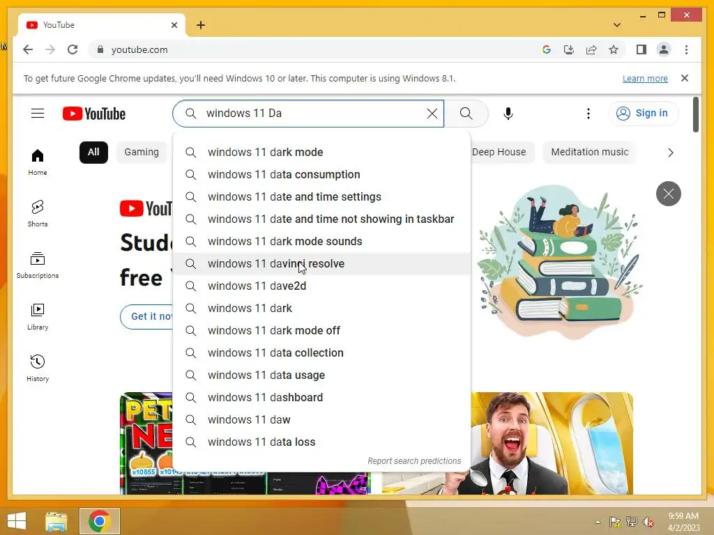
Task: Choose 'windows 11 data usage'
Action: 321,375
